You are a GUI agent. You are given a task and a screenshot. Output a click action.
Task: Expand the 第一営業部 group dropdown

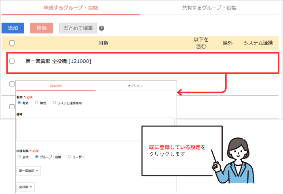pyautogui.click(x=29, y=171)
